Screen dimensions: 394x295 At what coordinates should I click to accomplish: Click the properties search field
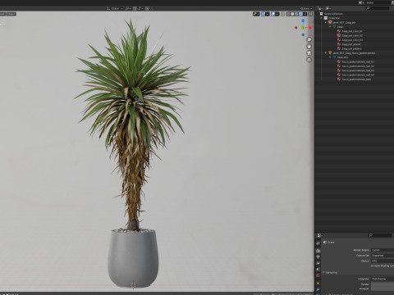coord(380,235)
